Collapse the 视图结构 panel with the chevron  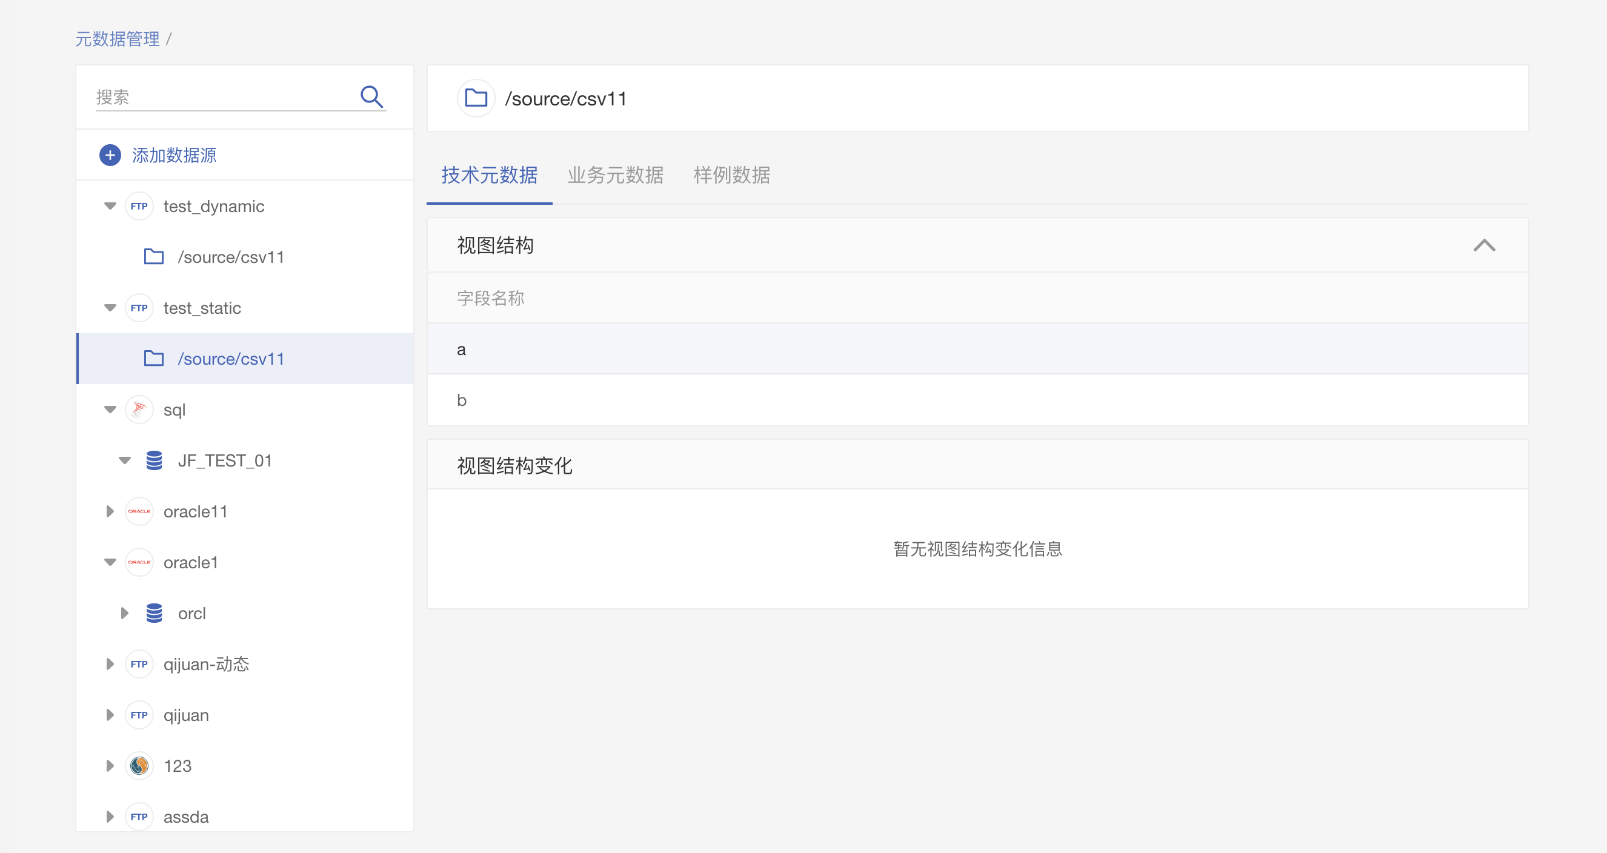click(1484, 245)
